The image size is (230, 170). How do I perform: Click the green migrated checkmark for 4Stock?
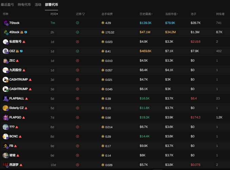77,32
